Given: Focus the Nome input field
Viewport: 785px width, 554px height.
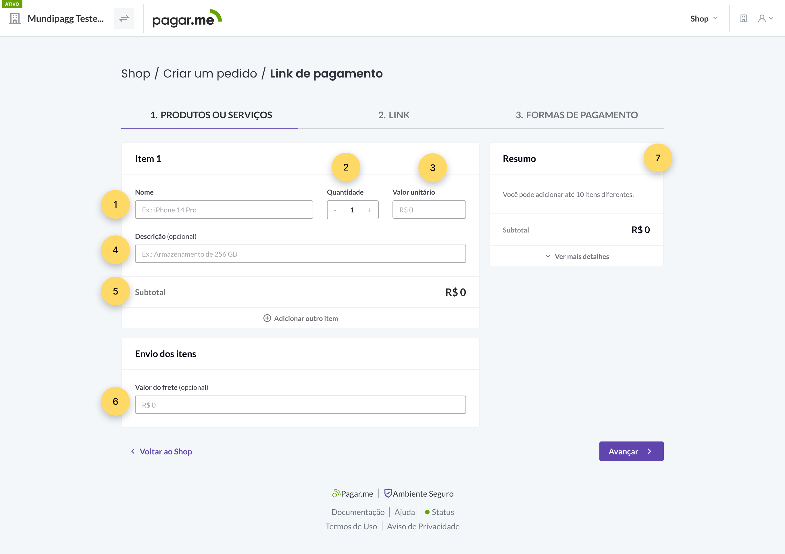Looking at the screenshot, I should pos(224,210).
